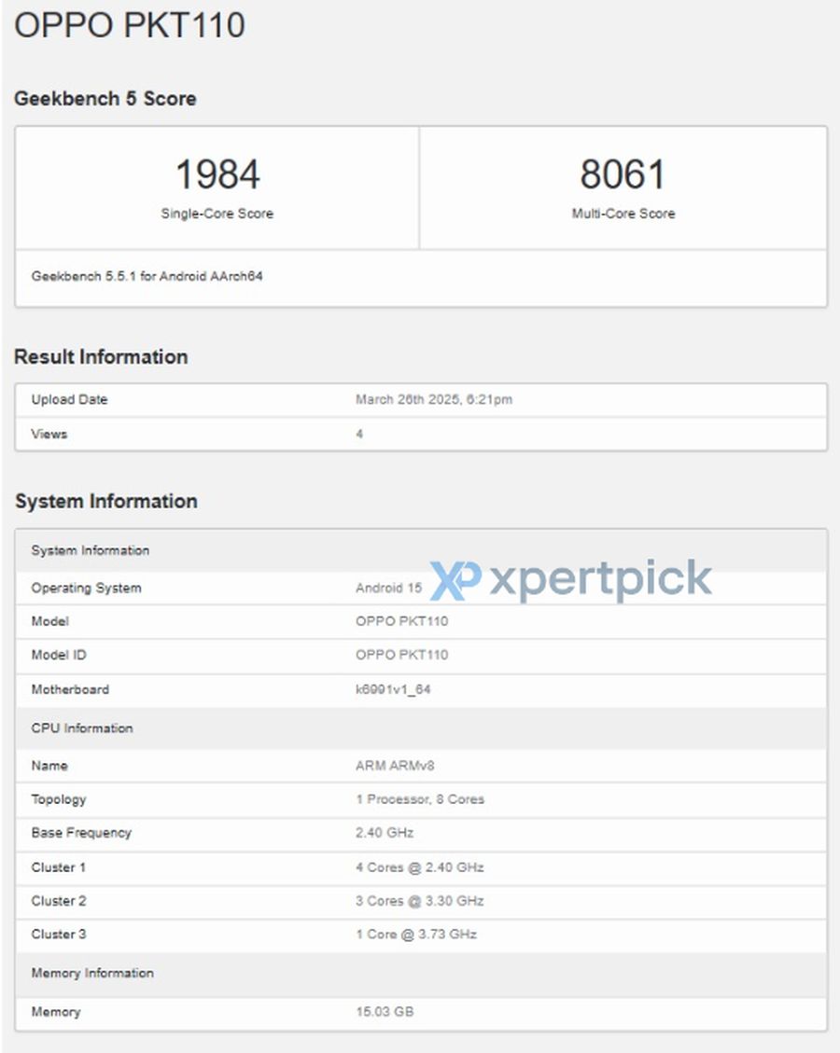The height and width of the screenshot is (1053, 840).
Task: Click the Base Frequency 2.40 GHz value
Action: (385, 833)
